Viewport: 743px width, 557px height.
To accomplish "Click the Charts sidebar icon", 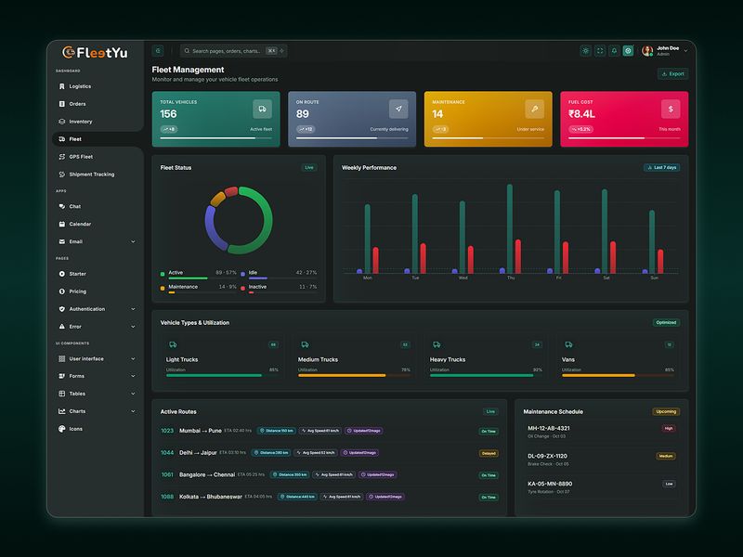I will (x=61, y=411).
